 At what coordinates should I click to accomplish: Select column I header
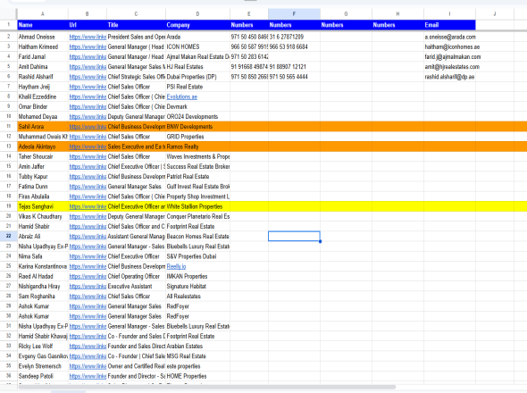(x=449, y=14)
